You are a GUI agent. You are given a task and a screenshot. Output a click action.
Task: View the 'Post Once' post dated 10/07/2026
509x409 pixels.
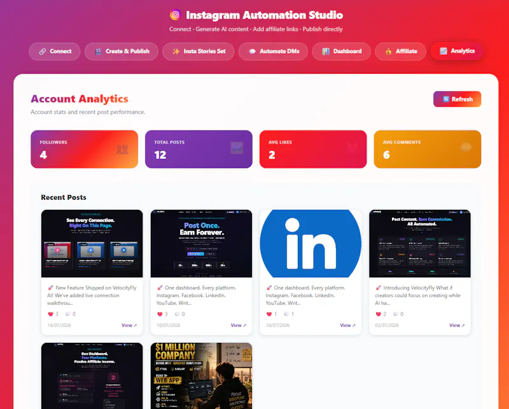(x=239, y=325)
